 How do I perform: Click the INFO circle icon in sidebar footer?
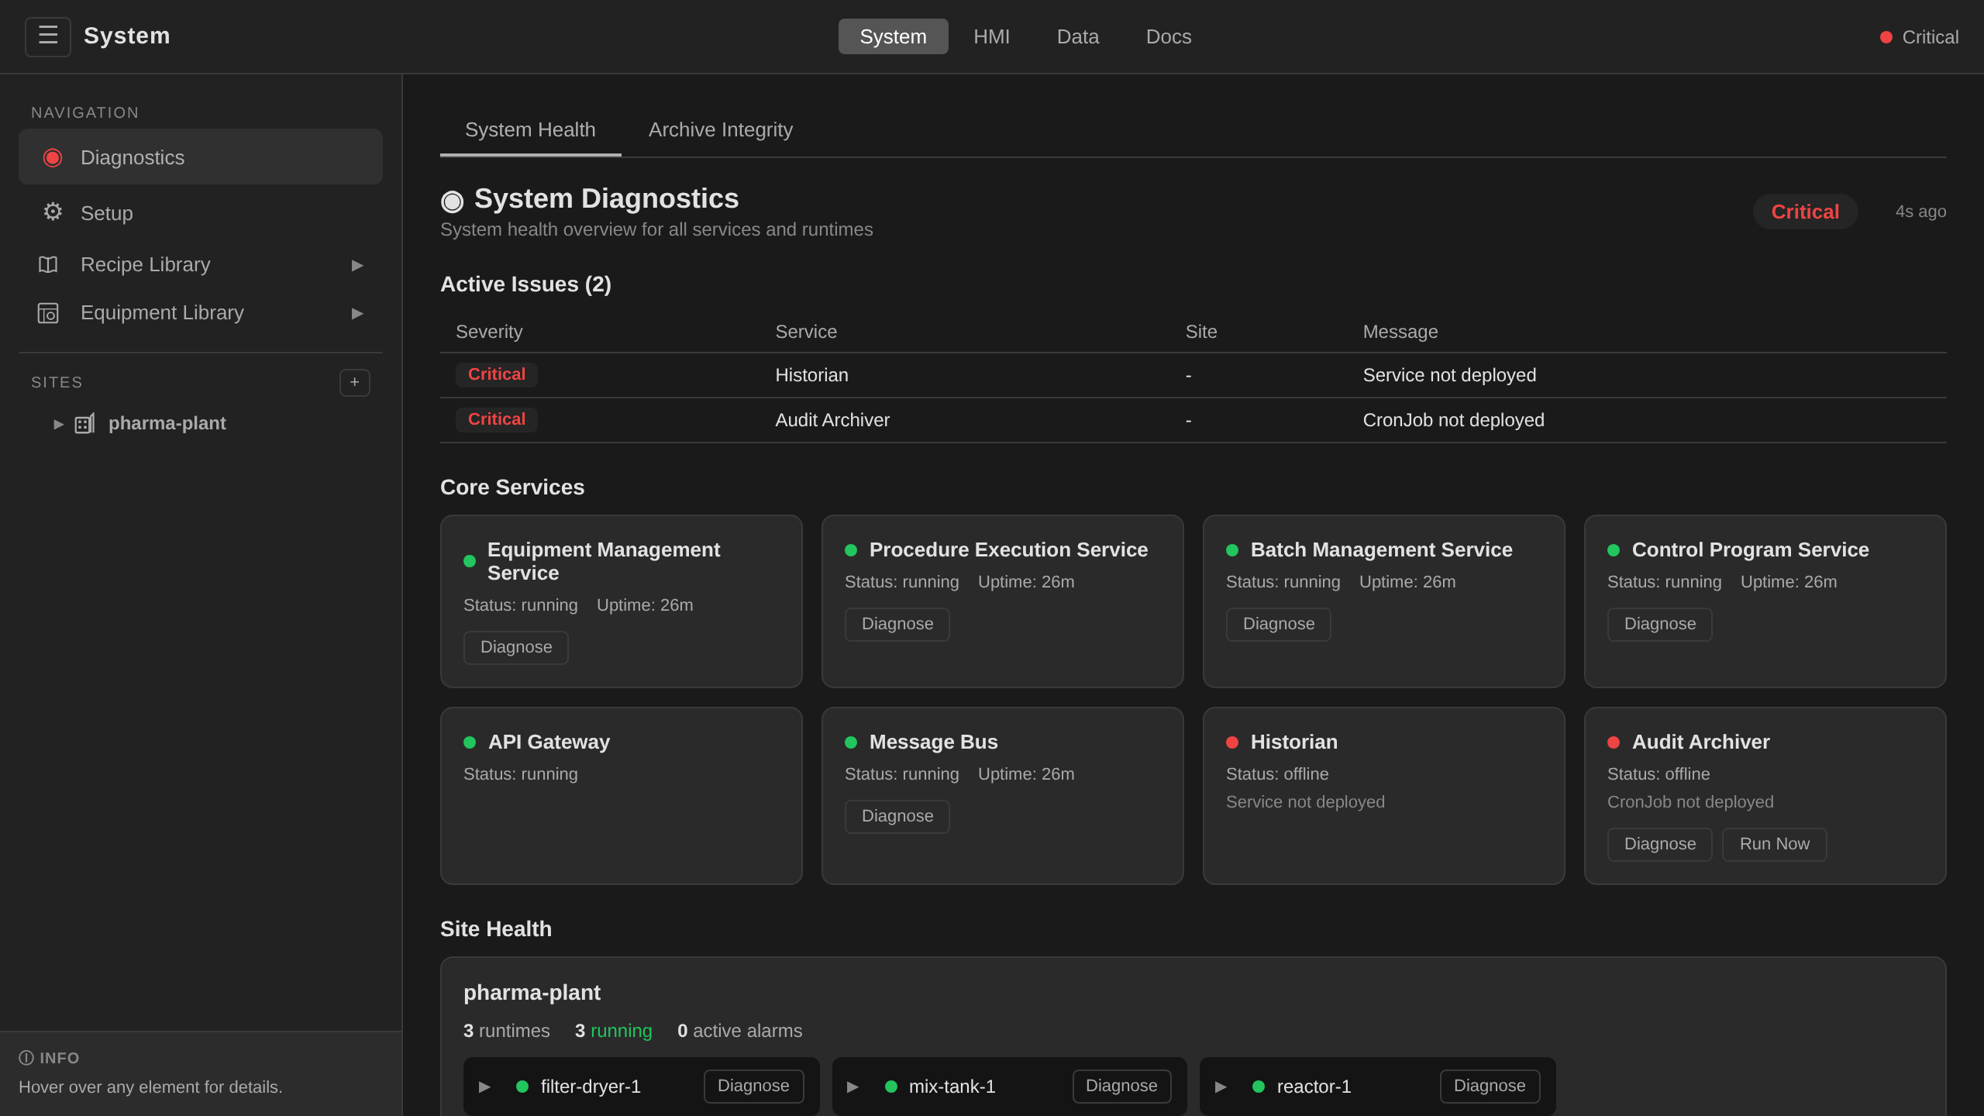tap(26, 1058)
